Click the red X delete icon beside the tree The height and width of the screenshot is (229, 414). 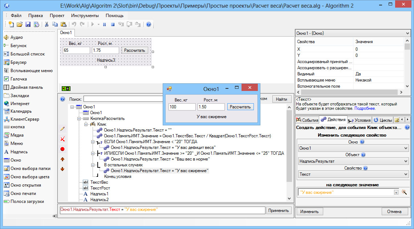(62, 139)
